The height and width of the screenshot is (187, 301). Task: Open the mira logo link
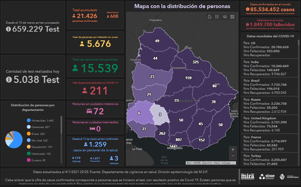[248, 176]
